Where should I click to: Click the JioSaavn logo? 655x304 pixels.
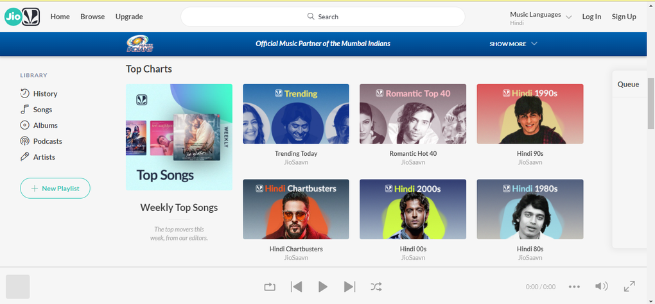pyautogui.click(x=22, y=17)
